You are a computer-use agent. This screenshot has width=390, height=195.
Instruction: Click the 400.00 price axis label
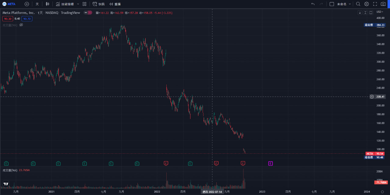click(380, 18)
